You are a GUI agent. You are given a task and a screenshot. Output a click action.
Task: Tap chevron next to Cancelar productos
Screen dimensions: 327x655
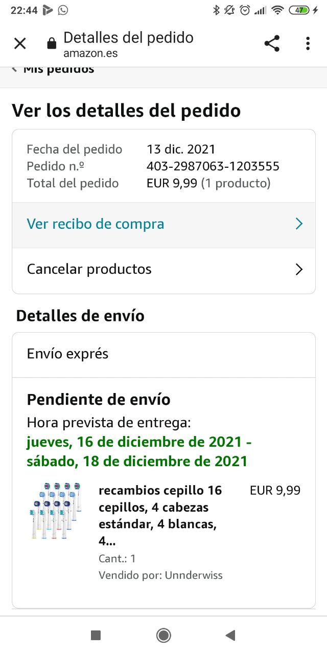point(299,269)
